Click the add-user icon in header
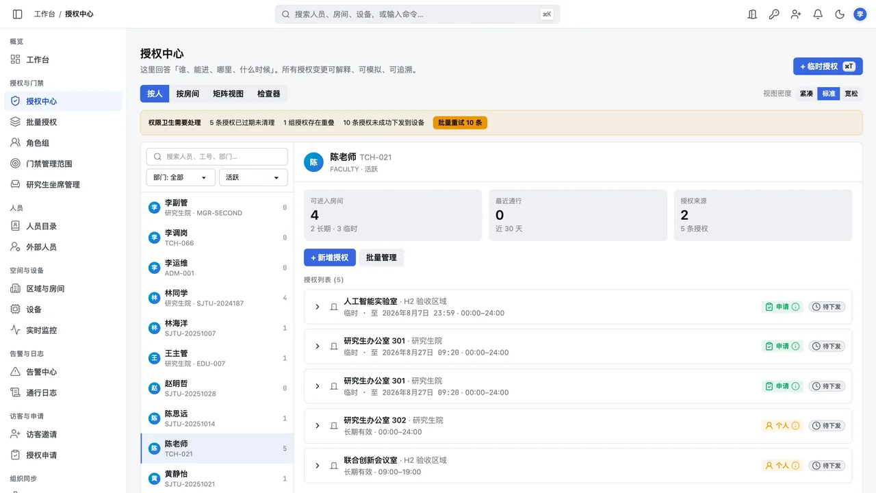Image resolution: width=876 pixels, height=493 pixels. (x=796, y=14)
